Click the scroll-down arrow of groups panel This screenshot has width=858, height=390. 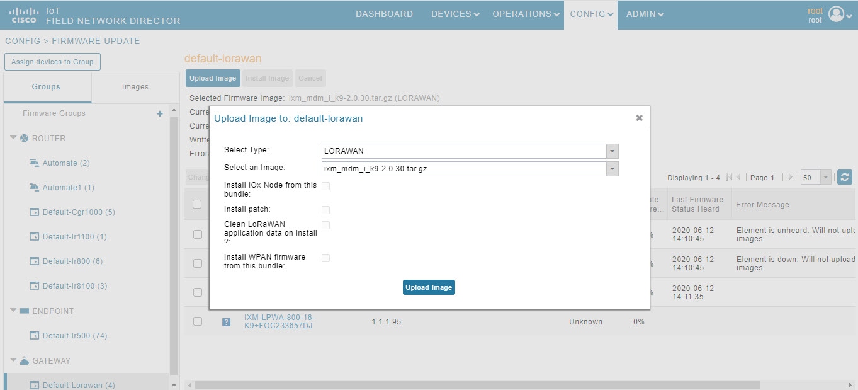(x=174, y=385)
